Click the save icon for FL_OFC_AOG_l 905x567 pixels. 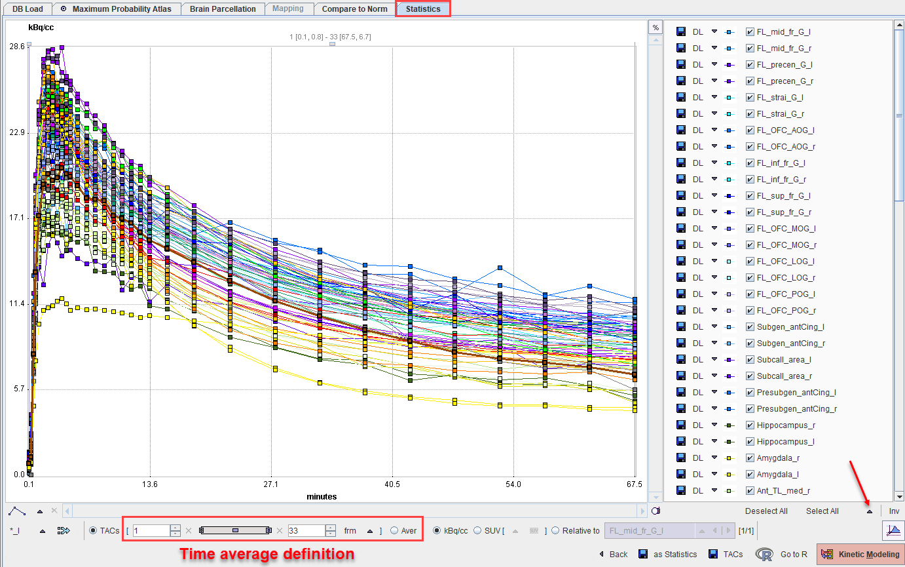(681, 130)
